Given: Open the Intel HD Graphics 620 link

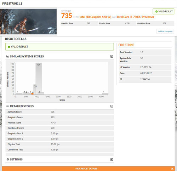Looking at the screenshot, I should click(x=95, y=17).
